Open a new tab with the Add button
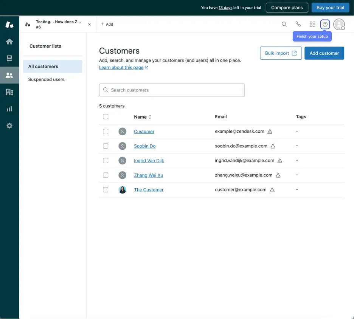The width and height of the screenshot is (354, 319). tap(107, 24)
